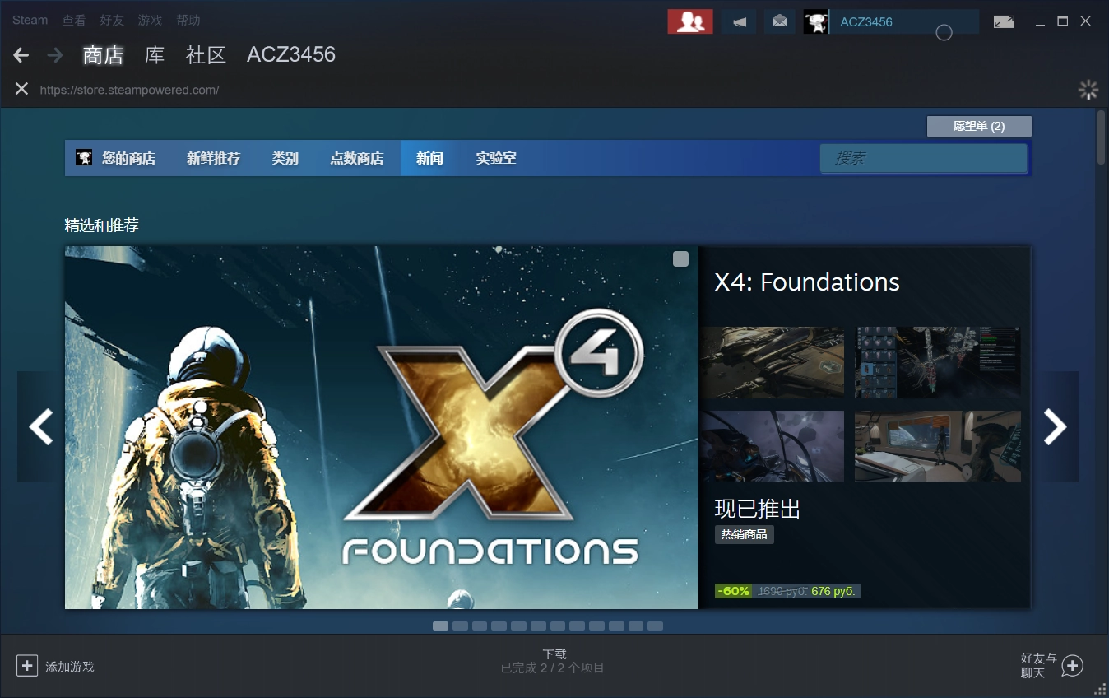Click the add game plus icon
1109x698 pixels.
(27, 666)
